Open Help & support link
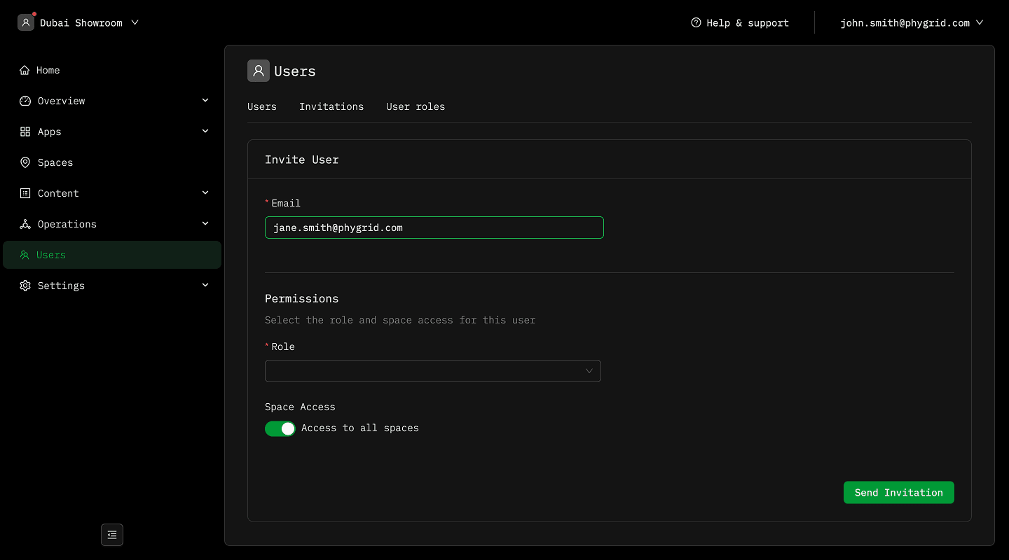The height and width of the screenshot is (560, 1009). pyautogui.click(x=740, y=23)
